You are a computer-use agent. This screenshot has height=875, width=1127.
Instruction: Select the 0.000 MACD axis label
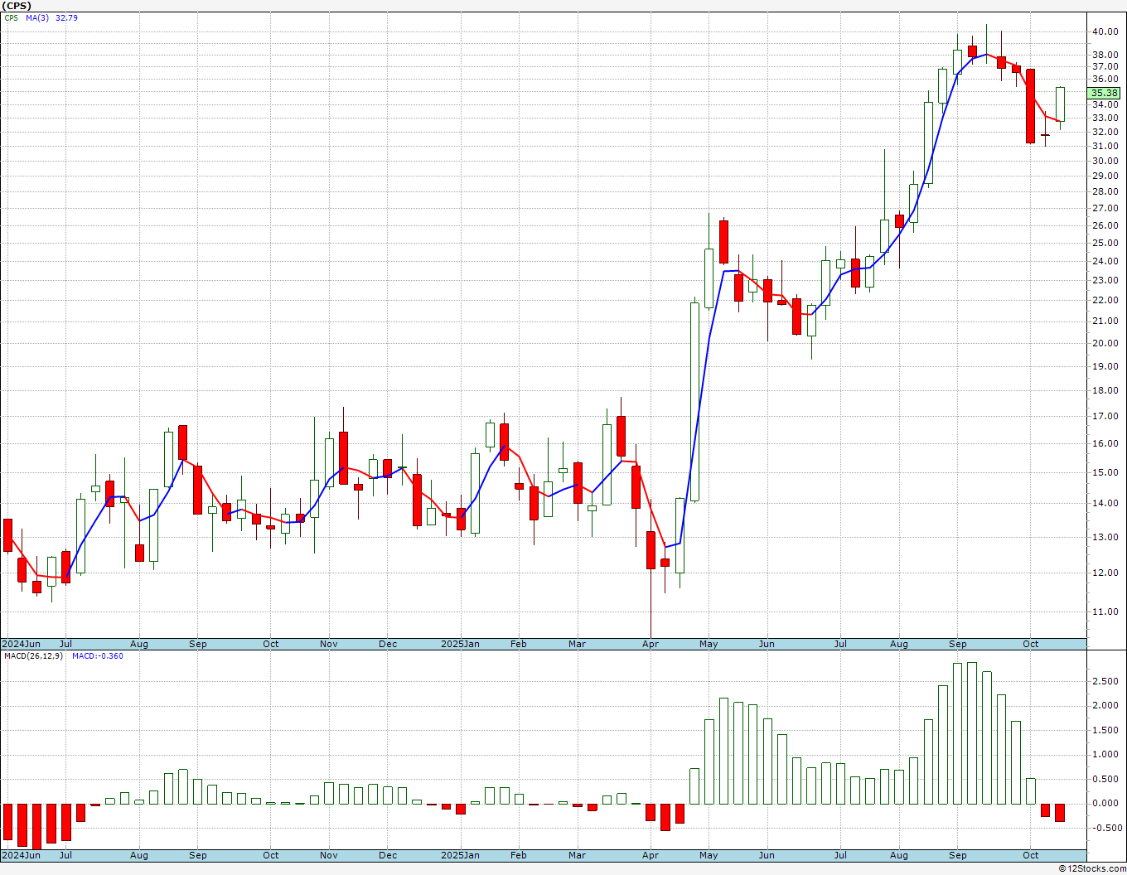point(1105,803)
